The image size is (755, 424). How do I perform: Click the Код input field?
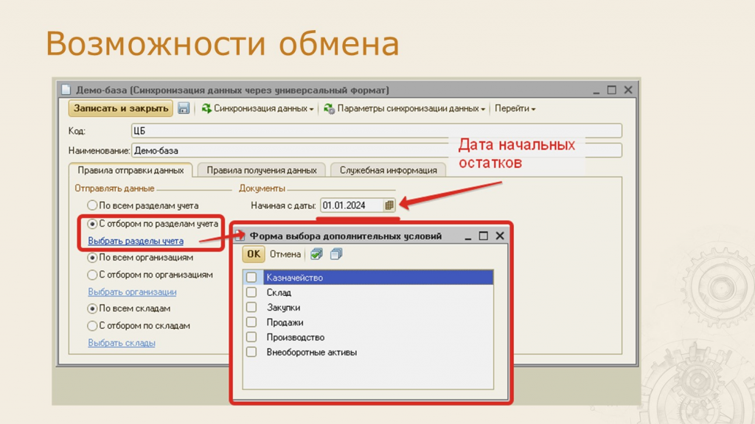pyautogui.click(x=377, y=131)
